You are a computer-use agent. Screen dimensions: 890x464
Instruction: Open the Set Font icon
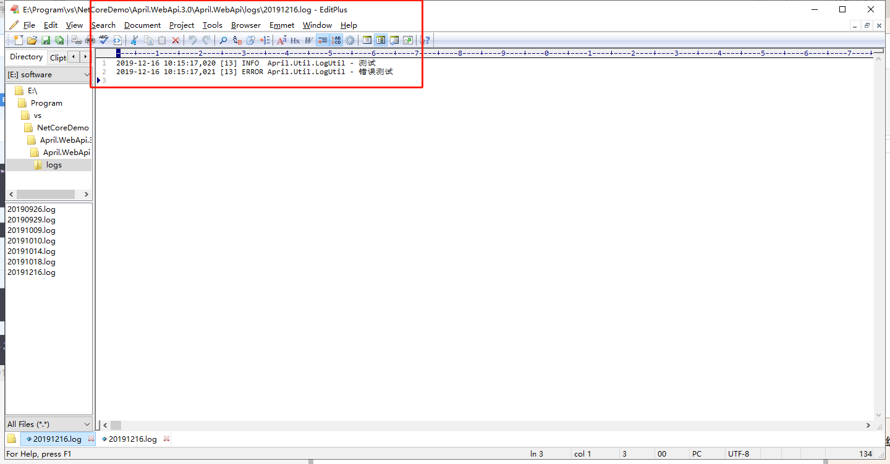tap(282, 40)
